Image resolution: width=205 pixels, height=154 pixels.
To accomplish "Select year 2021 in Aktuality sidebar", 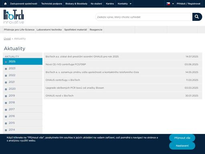I will pos(22,82).
